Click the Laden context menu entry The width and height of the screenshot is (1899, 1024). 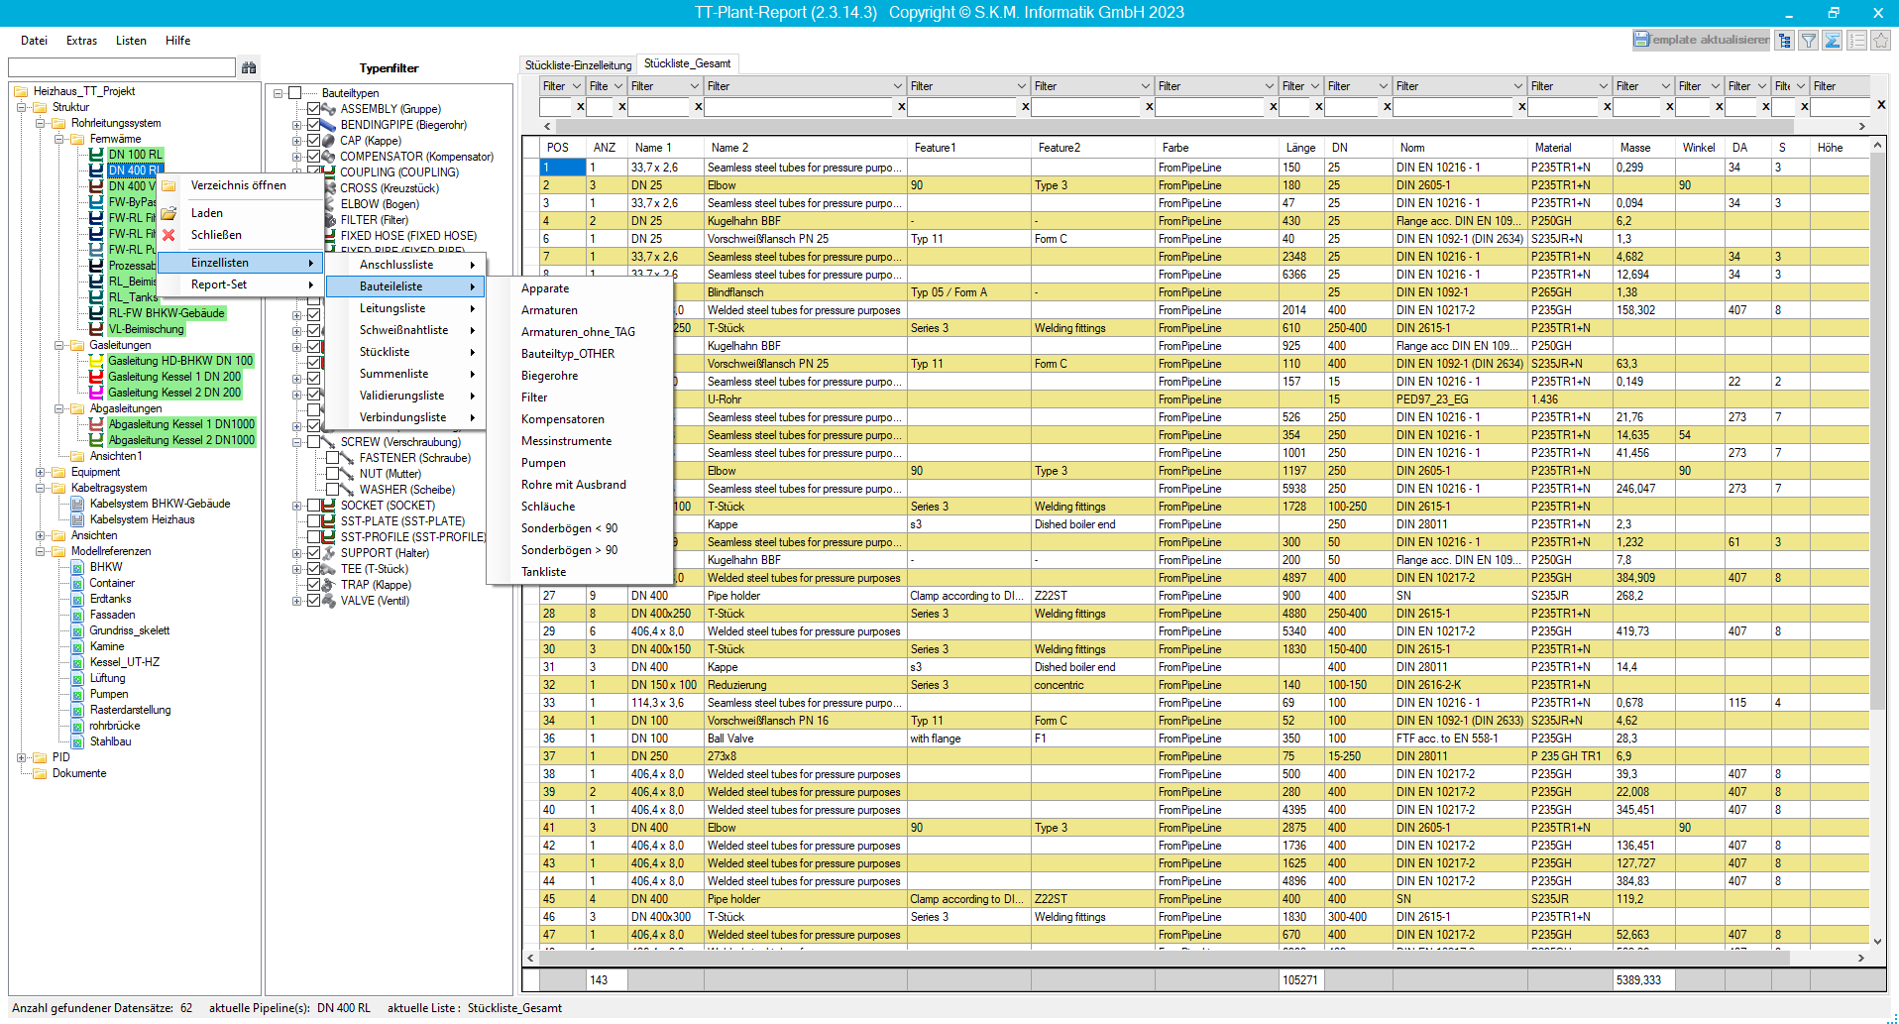click(x=207, y=213)
